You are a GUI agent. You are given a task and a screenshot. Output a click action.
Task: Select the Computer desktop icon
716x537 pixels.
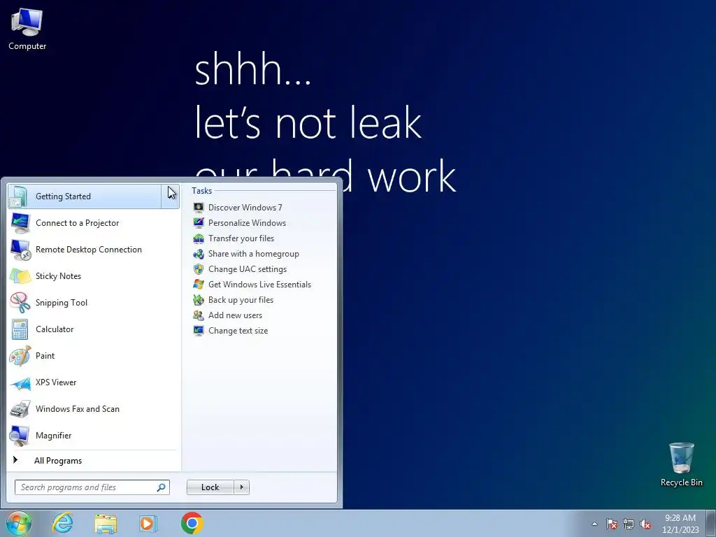point(27,29)
